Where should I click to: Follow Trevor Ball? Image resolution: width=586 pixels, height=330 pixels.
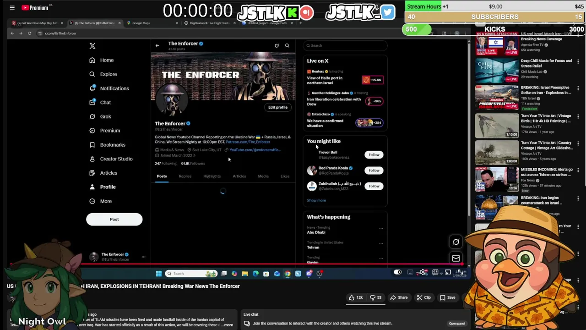tap(374, 155)
